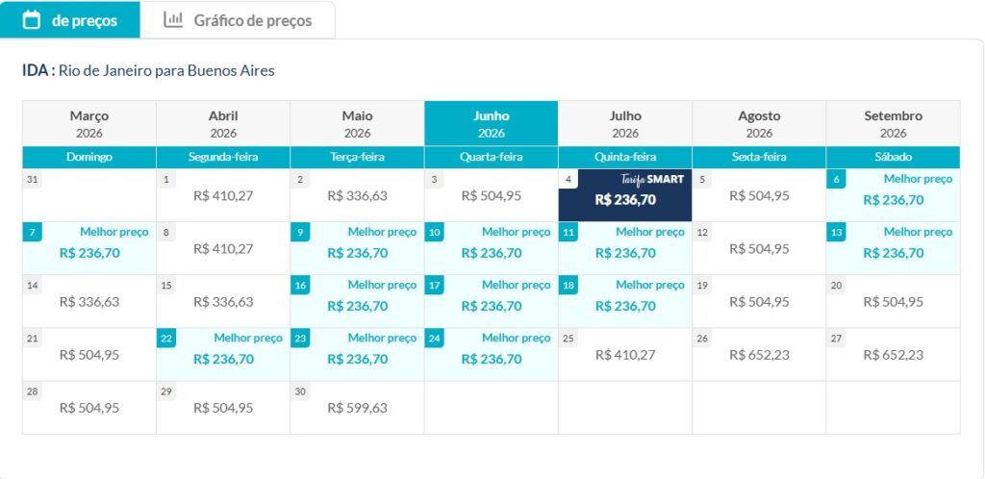The height and width of the screenshot is (479, 985).
Task: Switch to the Setembro 2026 month tab
Action: coord(893,123)
